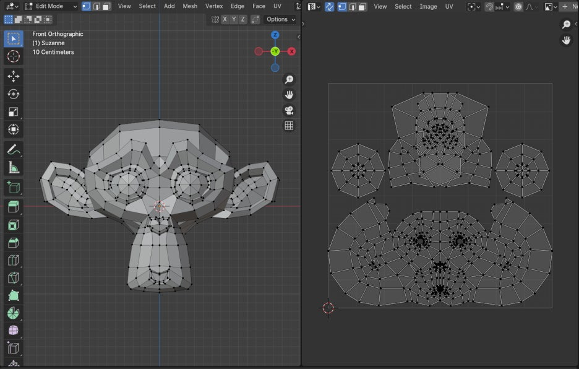Toggle snapping in the UV editor
This screenshot has height=369, width=579.
coord(489,7)
